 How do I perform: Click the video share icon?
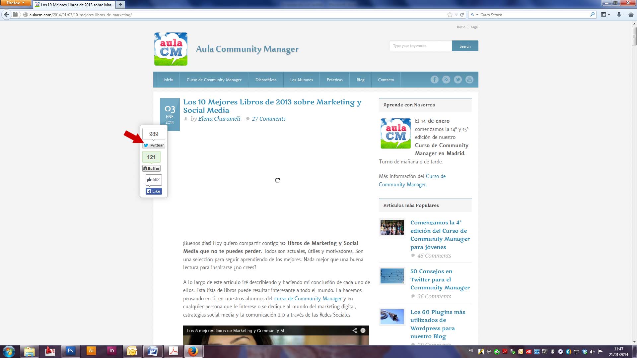[x=354, y=330]
